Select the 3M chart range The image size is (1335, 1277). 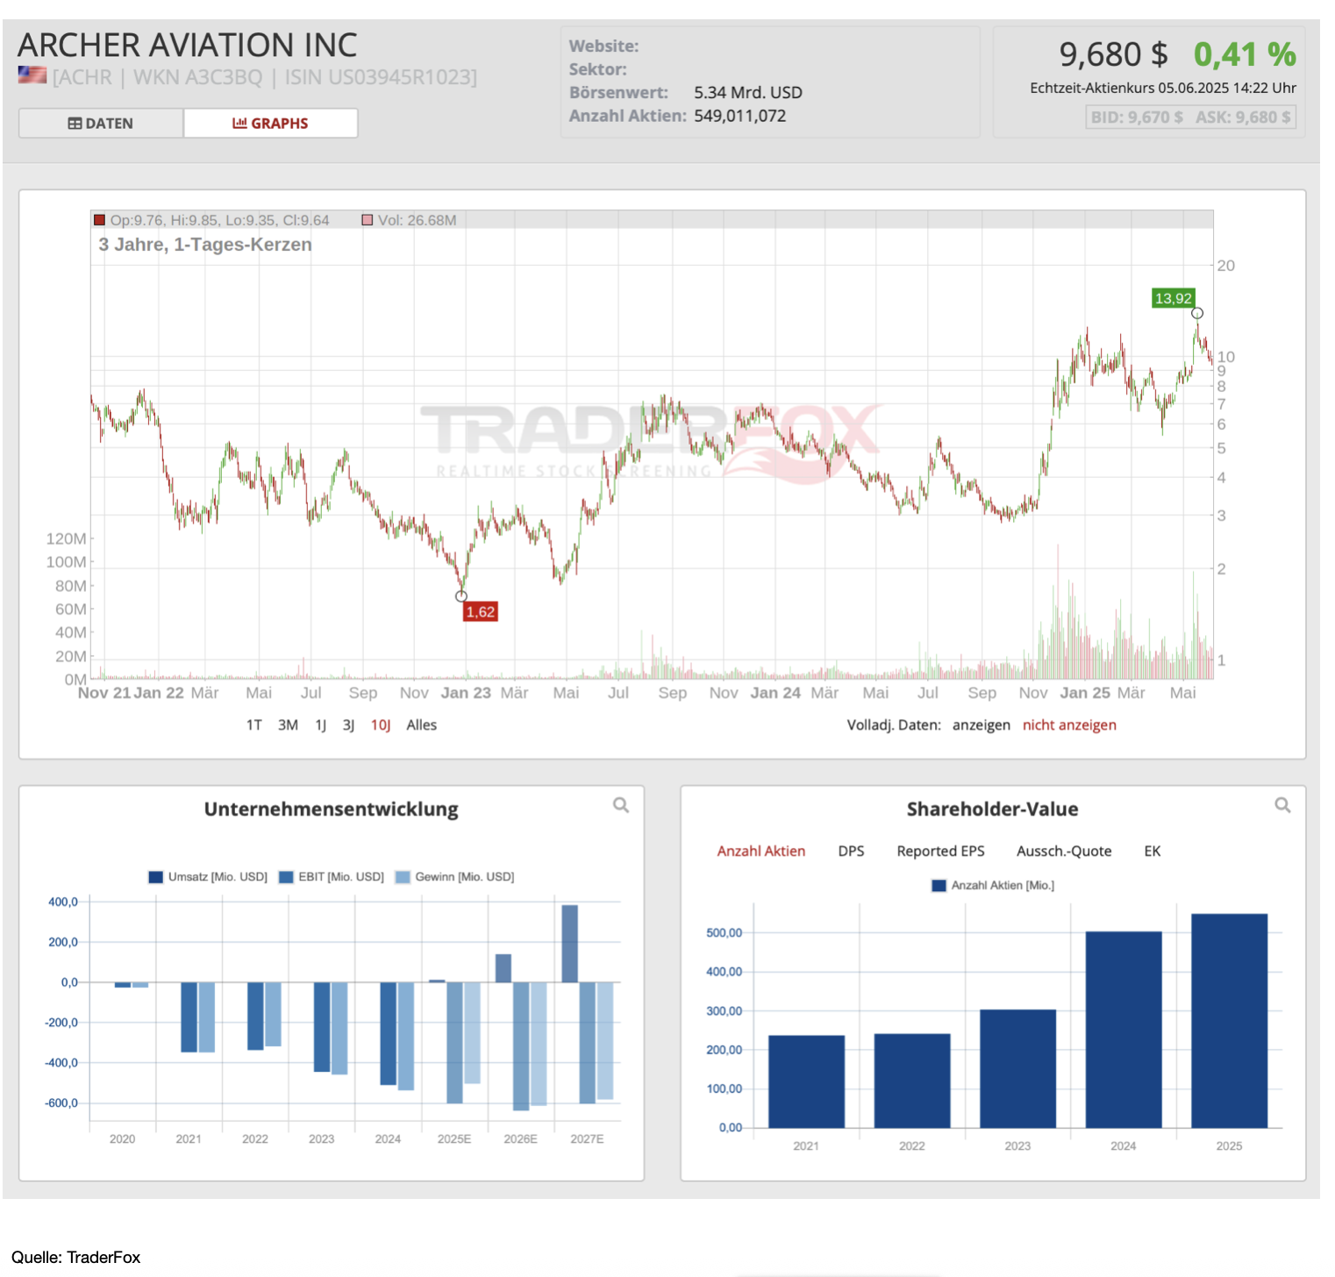pos(288,725)
